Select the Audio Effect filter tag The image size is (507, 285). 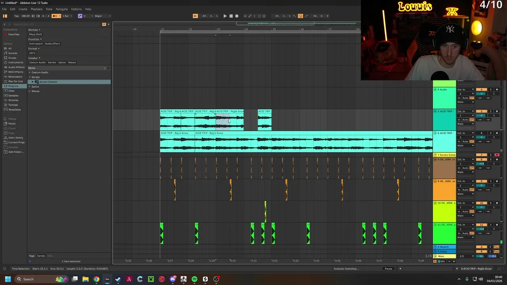[x=52, y=44]
